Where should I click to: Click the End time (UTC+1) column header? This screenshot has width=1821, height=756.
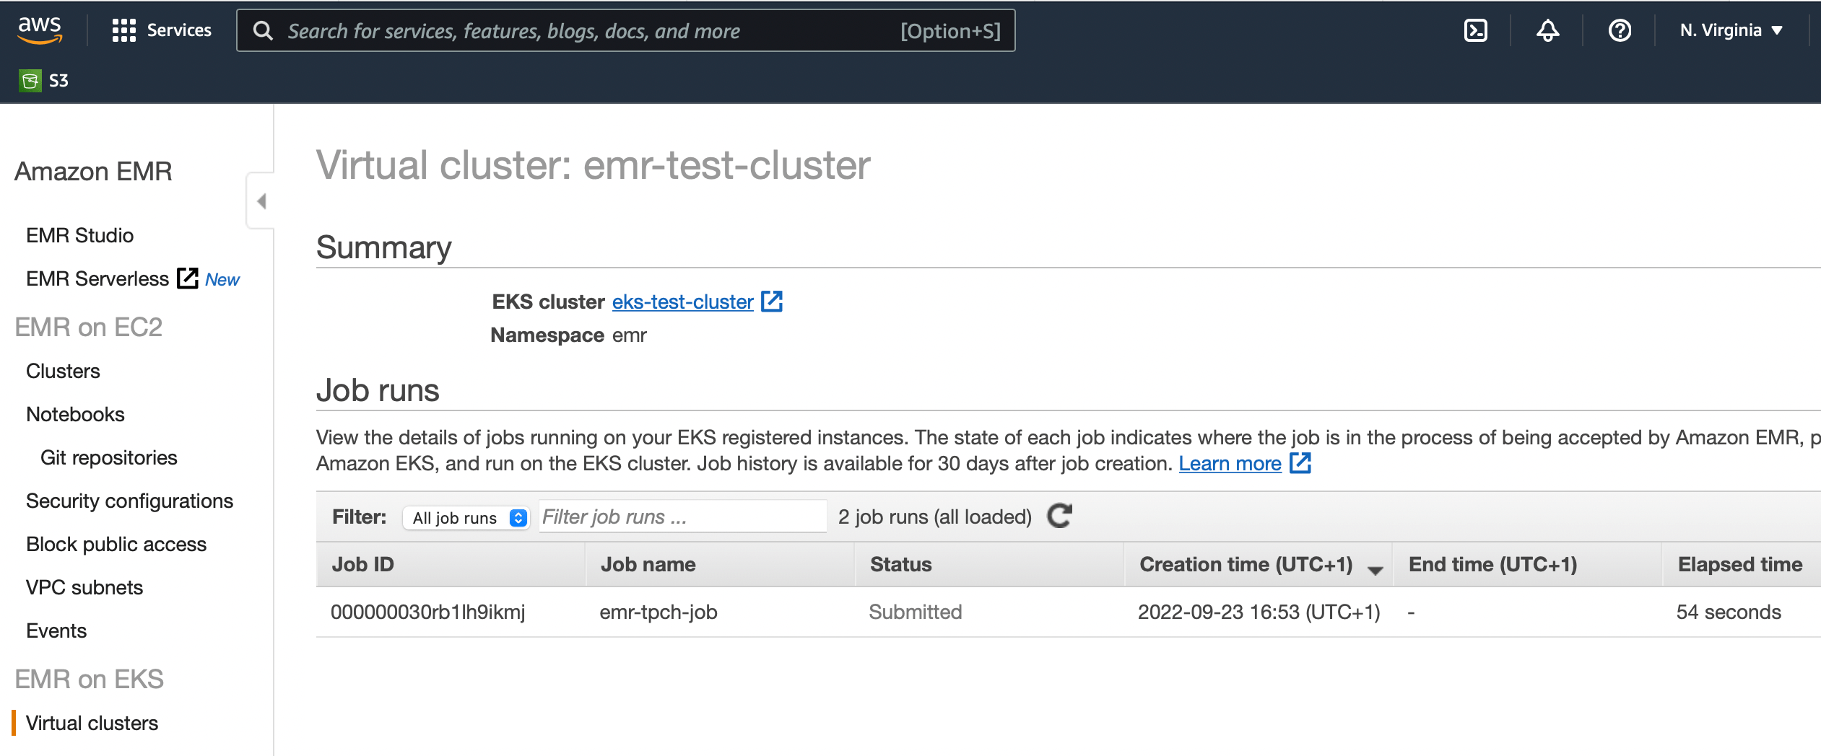tap(1527, 564)
